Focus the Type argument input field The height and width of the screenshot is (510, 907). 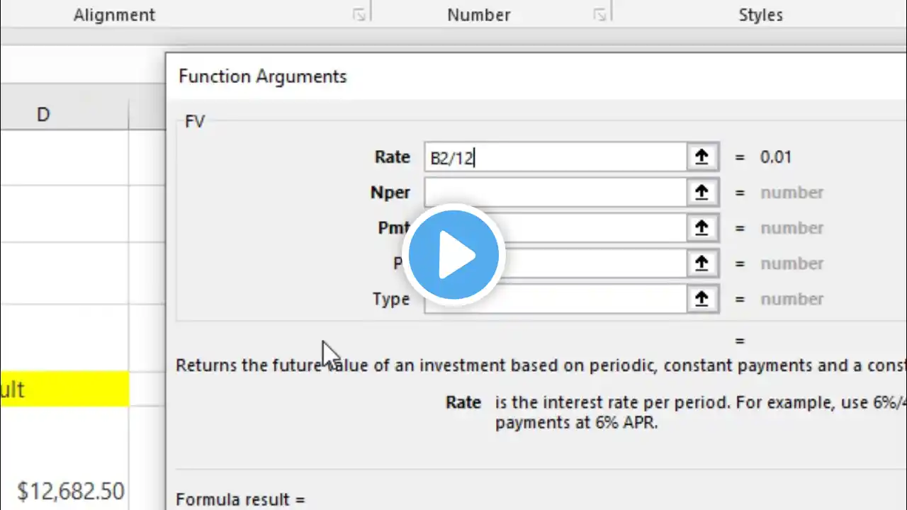coord(556,299)
